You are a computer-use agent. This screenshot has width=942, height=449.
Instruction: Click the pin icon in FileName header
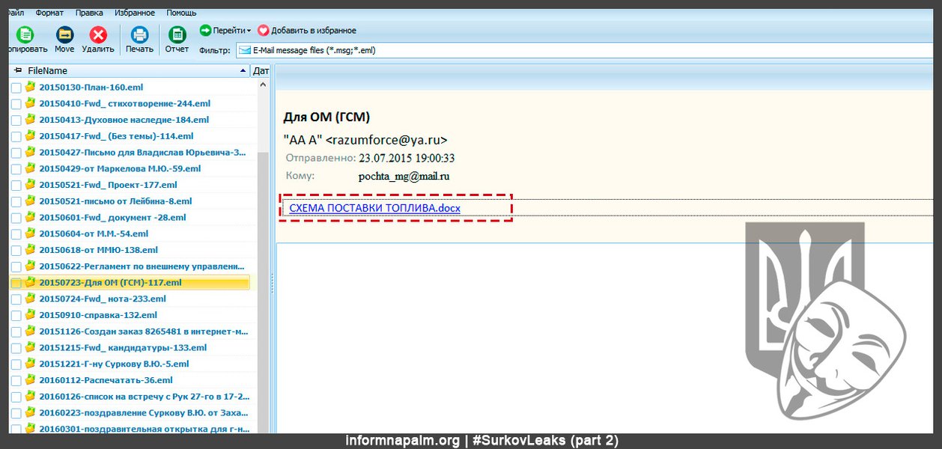(18, 70)
